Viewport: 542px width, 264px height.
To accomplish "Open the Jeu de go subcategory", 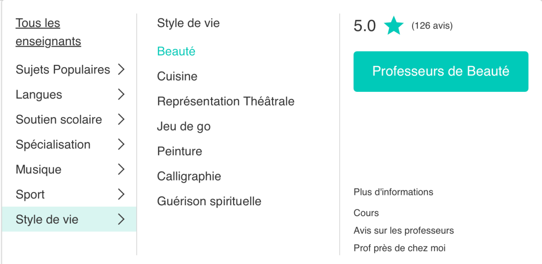I will [x=184, y=126].
